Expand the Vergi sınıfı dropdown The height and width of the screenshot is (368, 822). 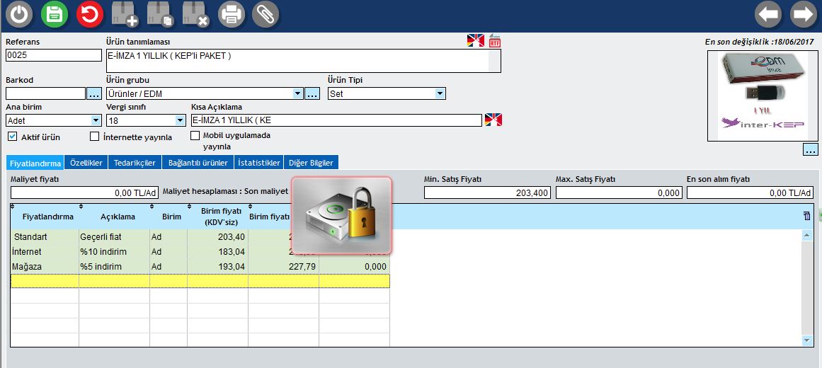coord(180,120)
